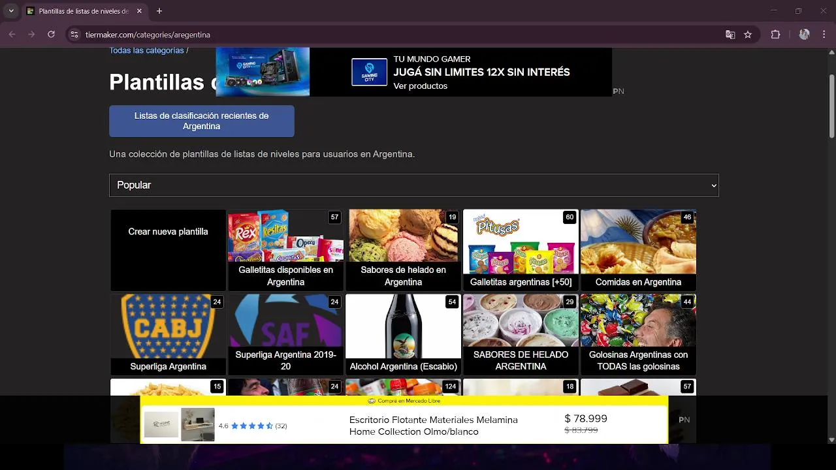Click the floating desk product image
This screenshot has height=470, width=836.
tap(198, 424)
